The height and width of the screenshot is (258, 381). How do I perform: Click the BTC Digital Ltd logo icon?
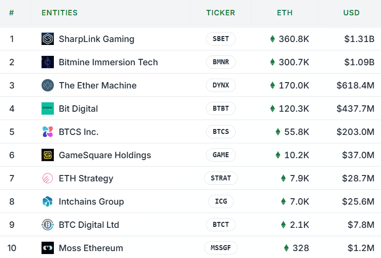[47, 225]
